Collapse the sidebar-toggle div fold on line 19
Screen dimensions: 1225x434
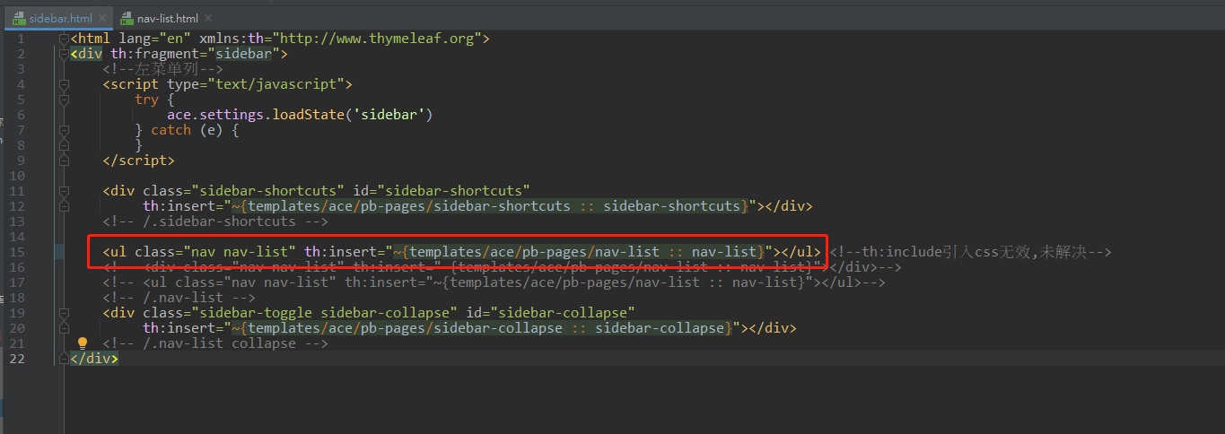coord(64,313)
